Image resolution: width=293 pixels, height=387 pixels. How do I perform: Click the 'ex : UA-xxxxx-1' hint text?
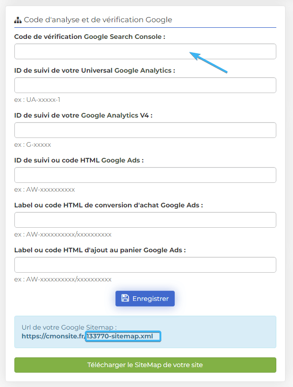[38, 100]
